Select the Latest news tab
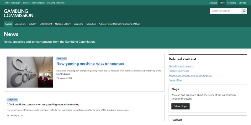251x125 pixels. (x=8, y=24)
